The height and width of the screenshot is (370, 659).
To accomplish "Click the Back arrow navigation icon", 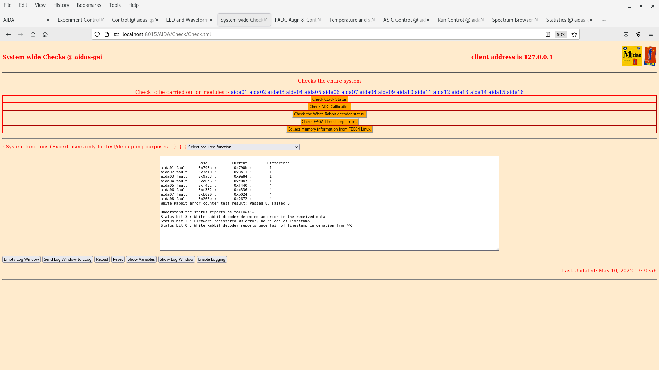I will 8,34.
